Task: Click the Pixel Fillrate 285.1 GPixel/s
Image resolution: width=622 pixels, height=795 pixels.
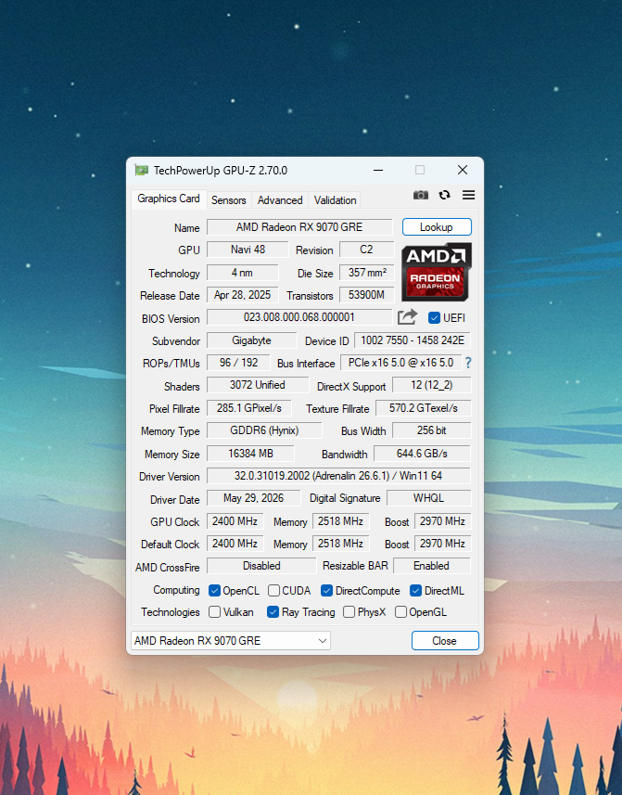Action: pos(248,408)
